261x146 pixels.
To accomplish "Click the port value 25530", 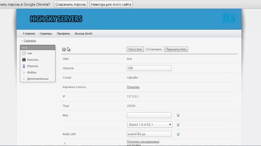I will [x=131, y=106].
